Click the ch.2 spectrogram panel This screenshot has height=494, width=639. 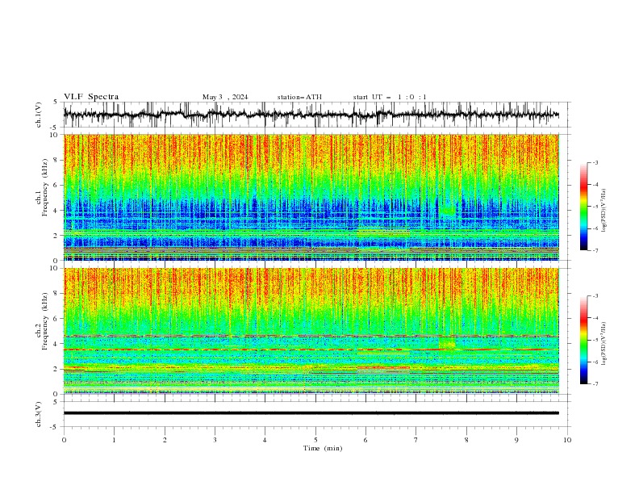coord(311,331)
